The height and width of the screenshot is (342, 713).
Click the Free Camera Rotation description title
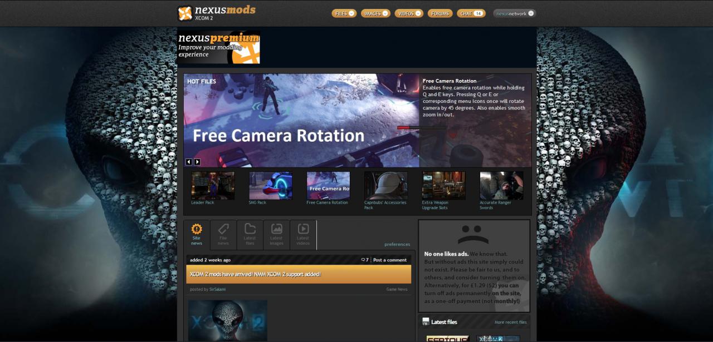coord(450,81)
